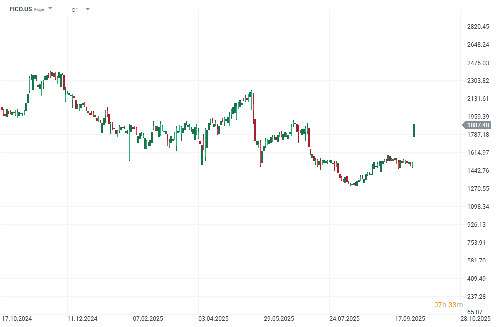Pick the 29.05.2025 date marker
The width and height of the screenshot is (497, 327).
pos(279,318)
